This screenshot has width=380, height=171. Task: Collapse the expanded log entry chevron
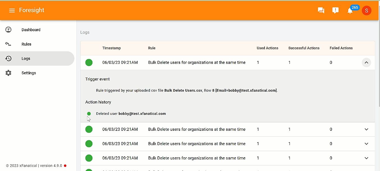[366, 62]
